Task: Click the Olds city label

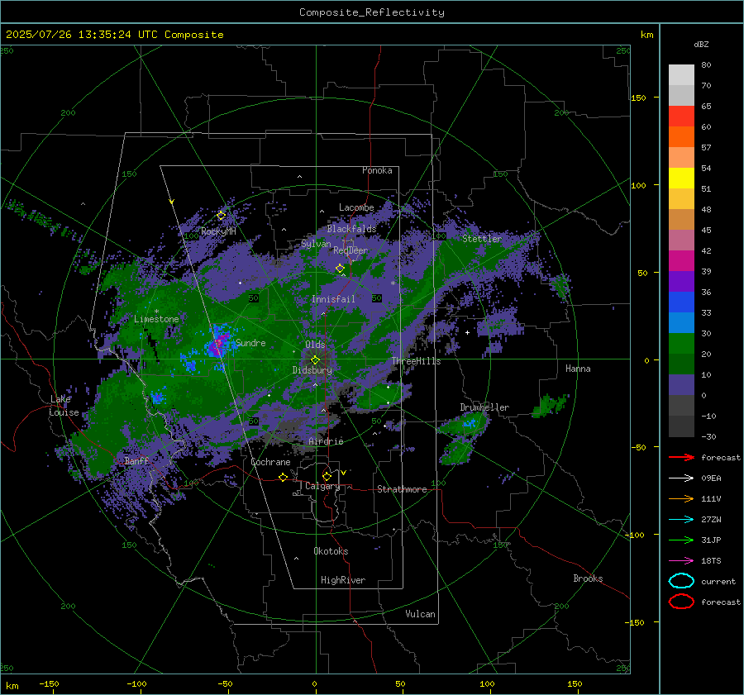Action: click(x=315, y=345)
